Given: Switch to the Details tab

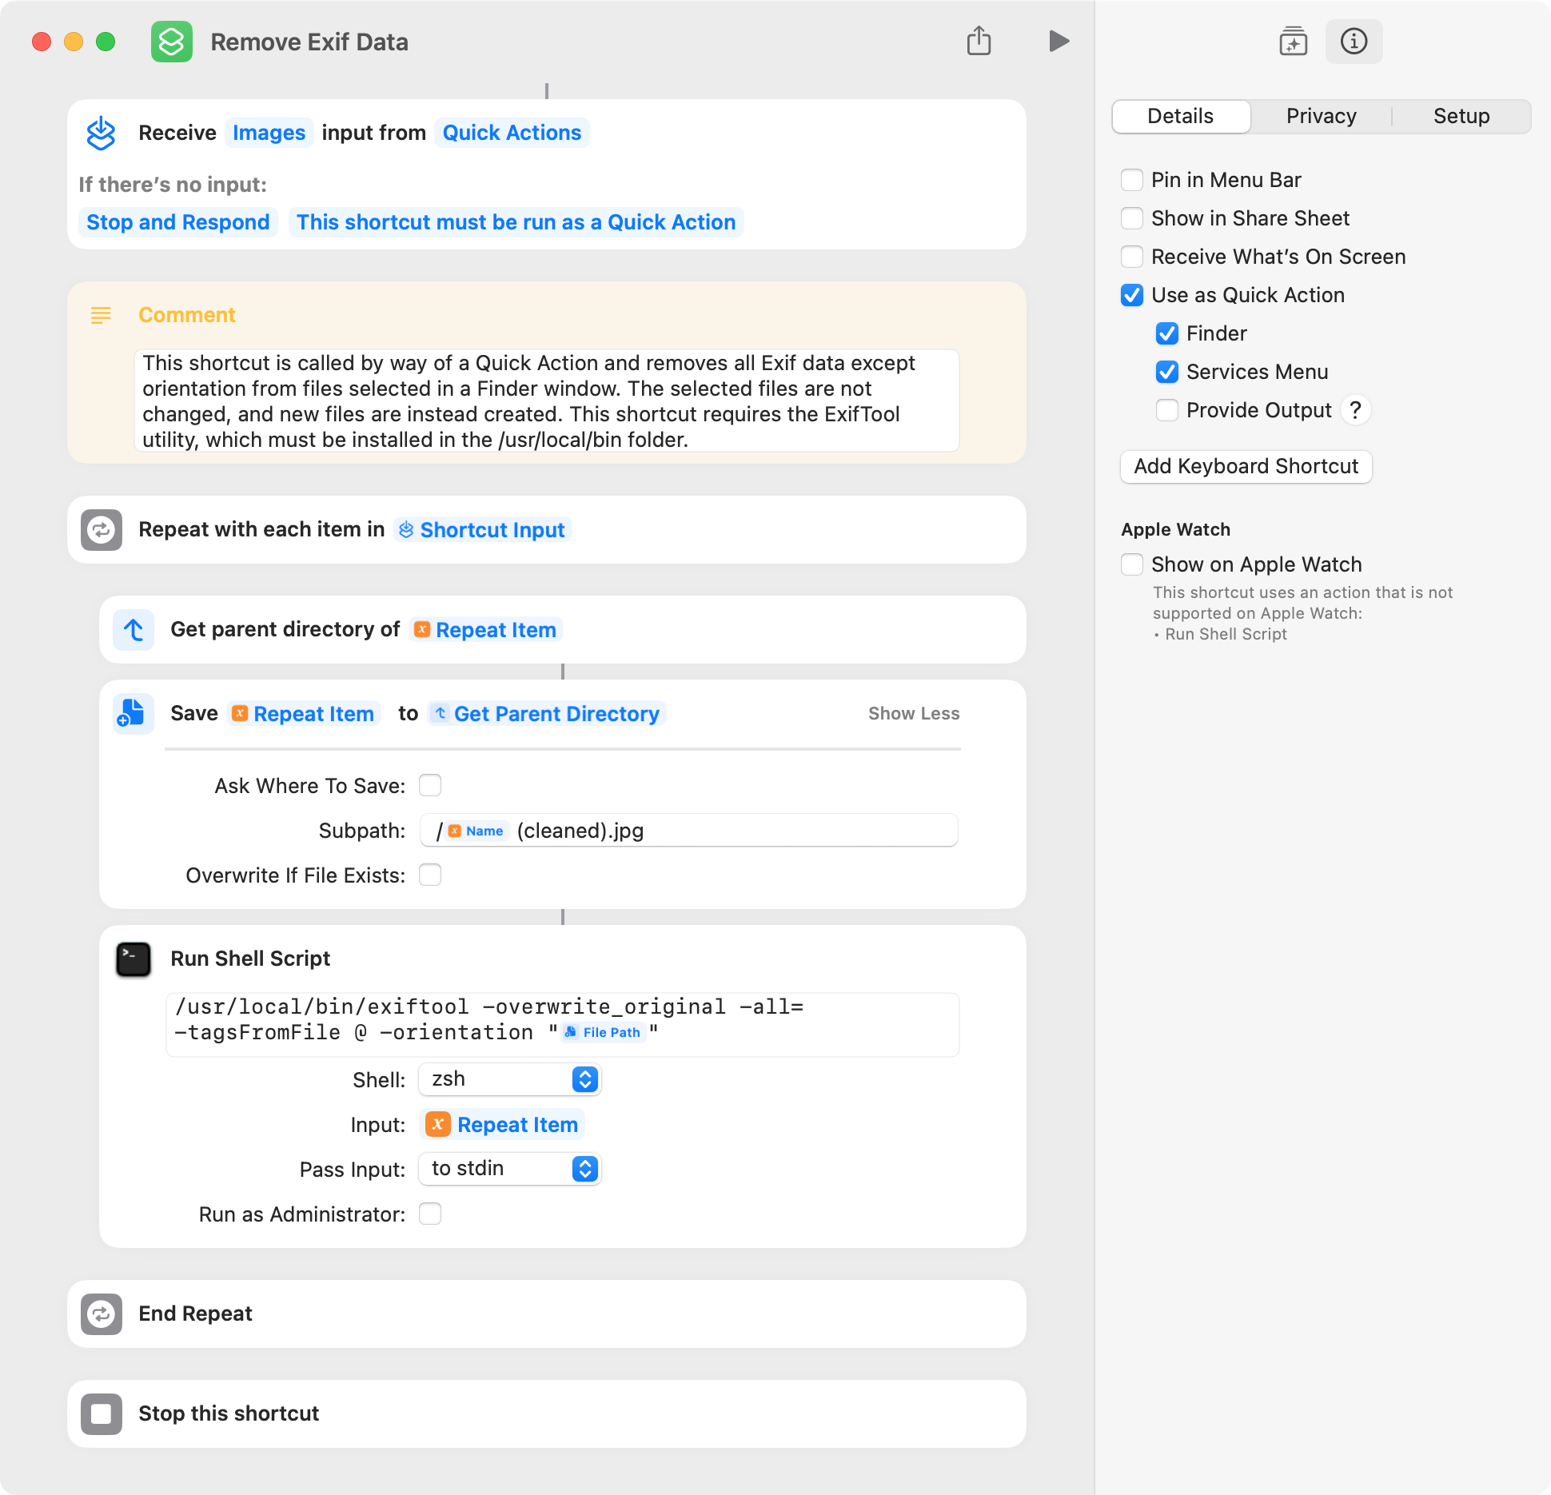Looking at the screenshot, I should point(1181,116).
